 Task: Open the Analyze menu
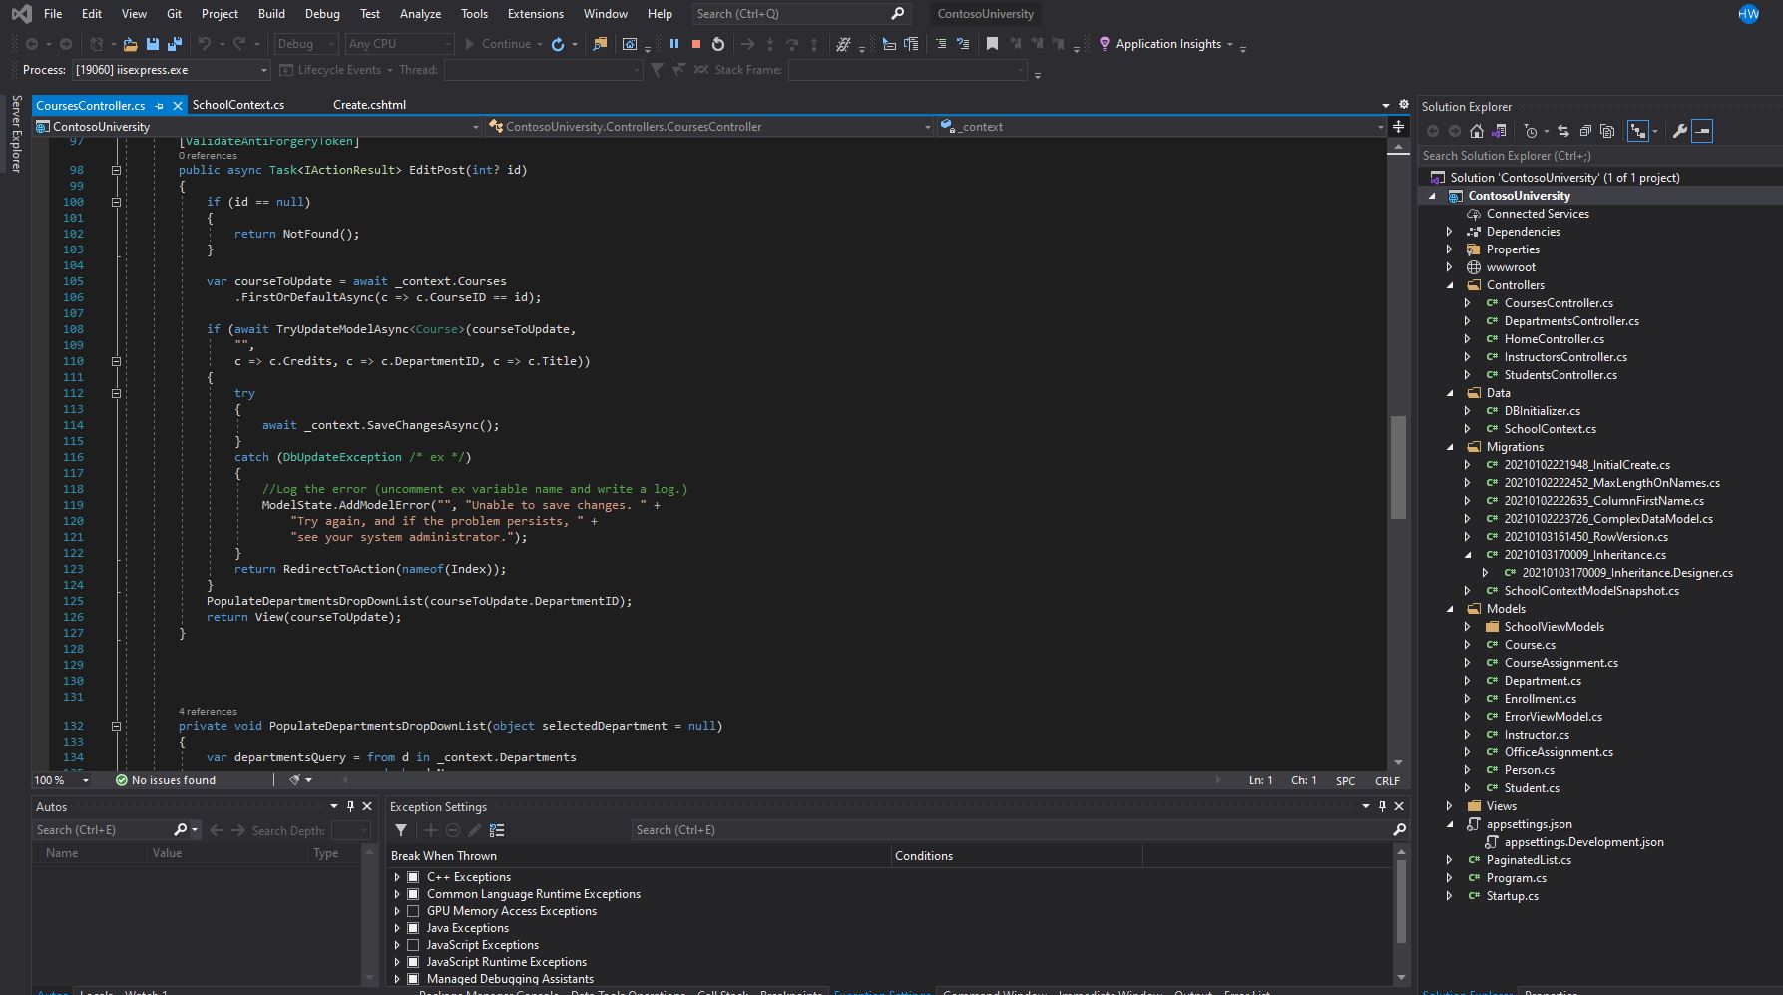[x=420, y=14]
